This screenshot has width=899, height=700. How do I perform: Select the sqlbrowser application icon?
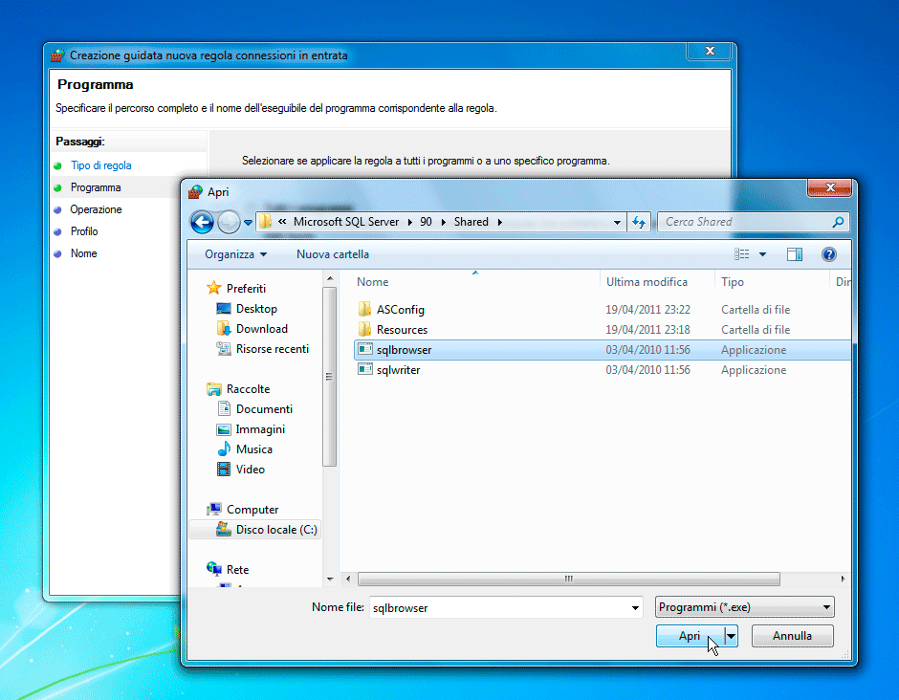click(365, 349)
